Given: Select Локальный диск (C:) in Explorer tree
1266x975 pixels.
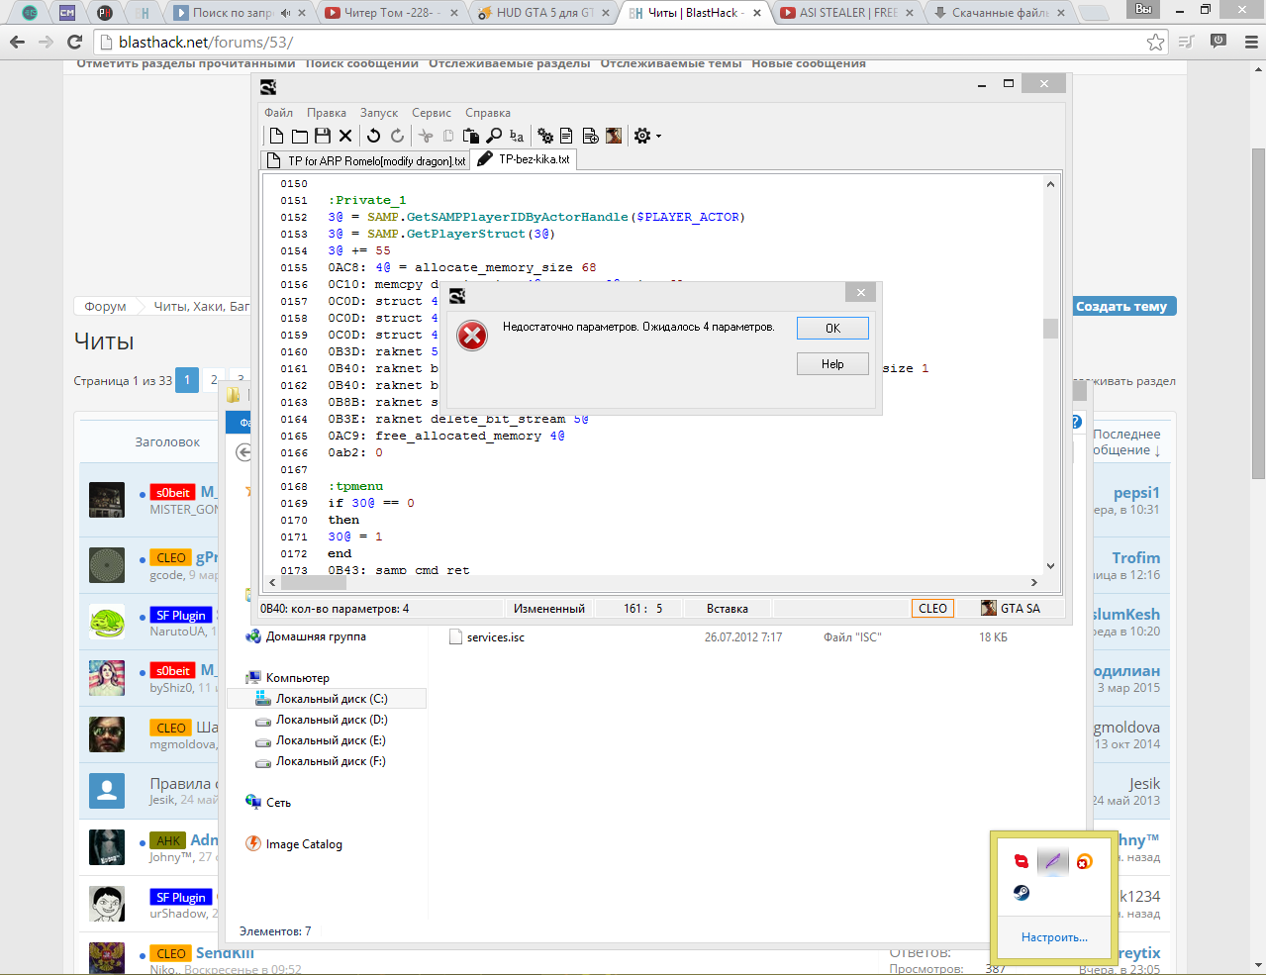Looking at the screenshot, I should coord(332,699).
